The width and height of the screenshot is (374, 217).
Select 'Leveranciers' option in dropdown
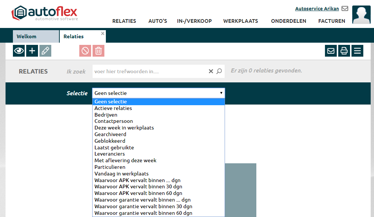[110, 154]
